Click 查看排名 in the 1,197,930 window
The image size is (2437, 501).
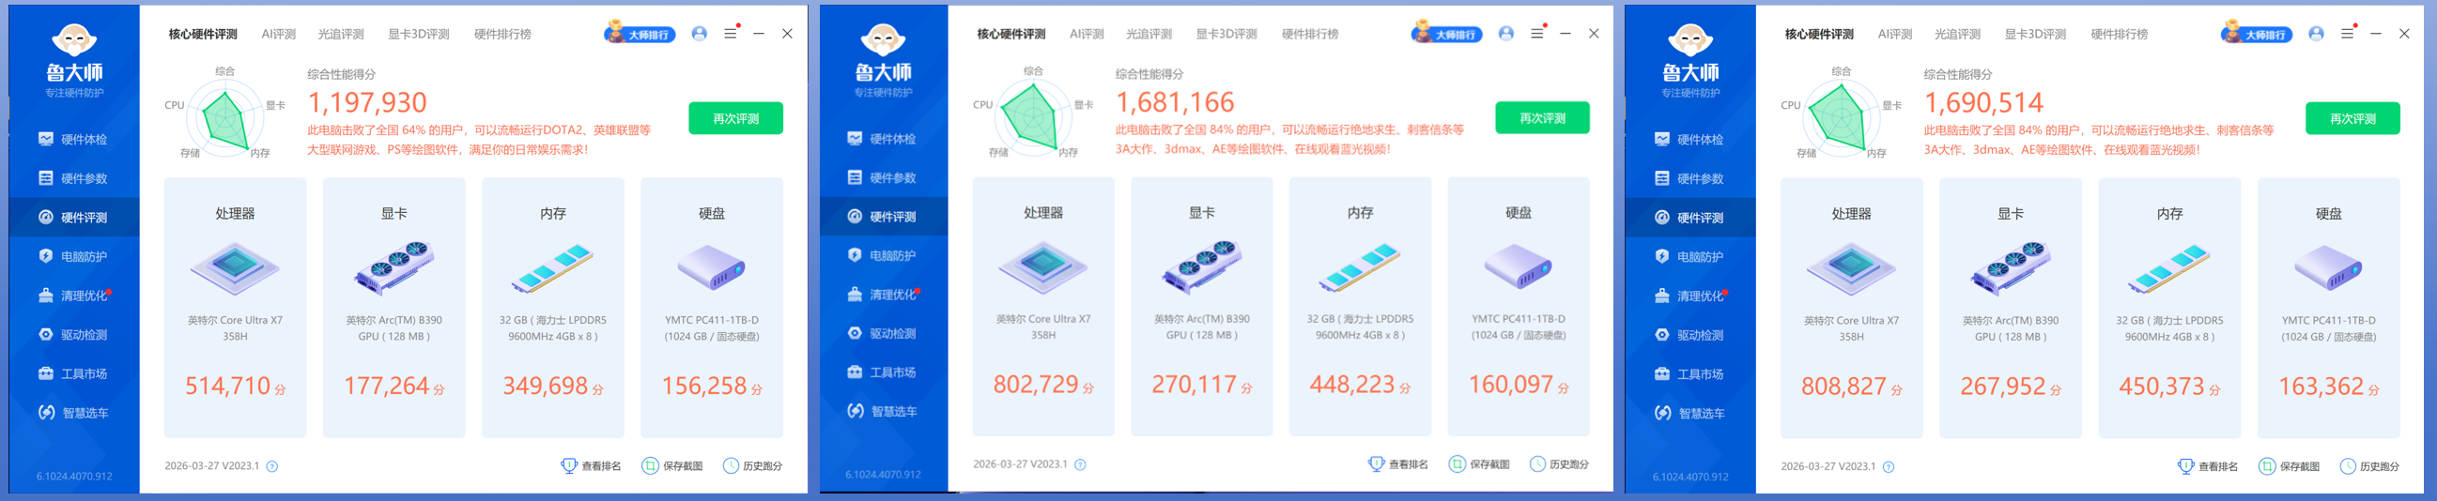click(x=592, y=466)
